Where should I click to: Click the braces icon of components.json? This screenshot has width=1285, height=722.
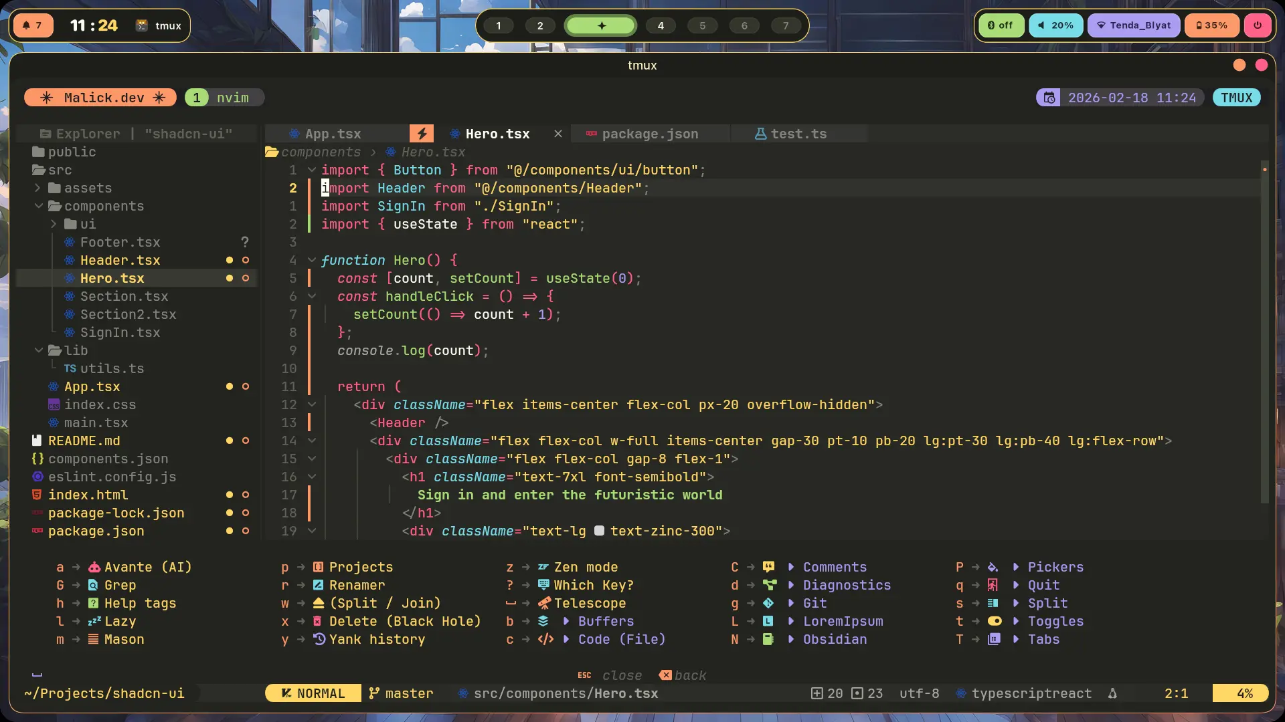[x=38, y=459]
